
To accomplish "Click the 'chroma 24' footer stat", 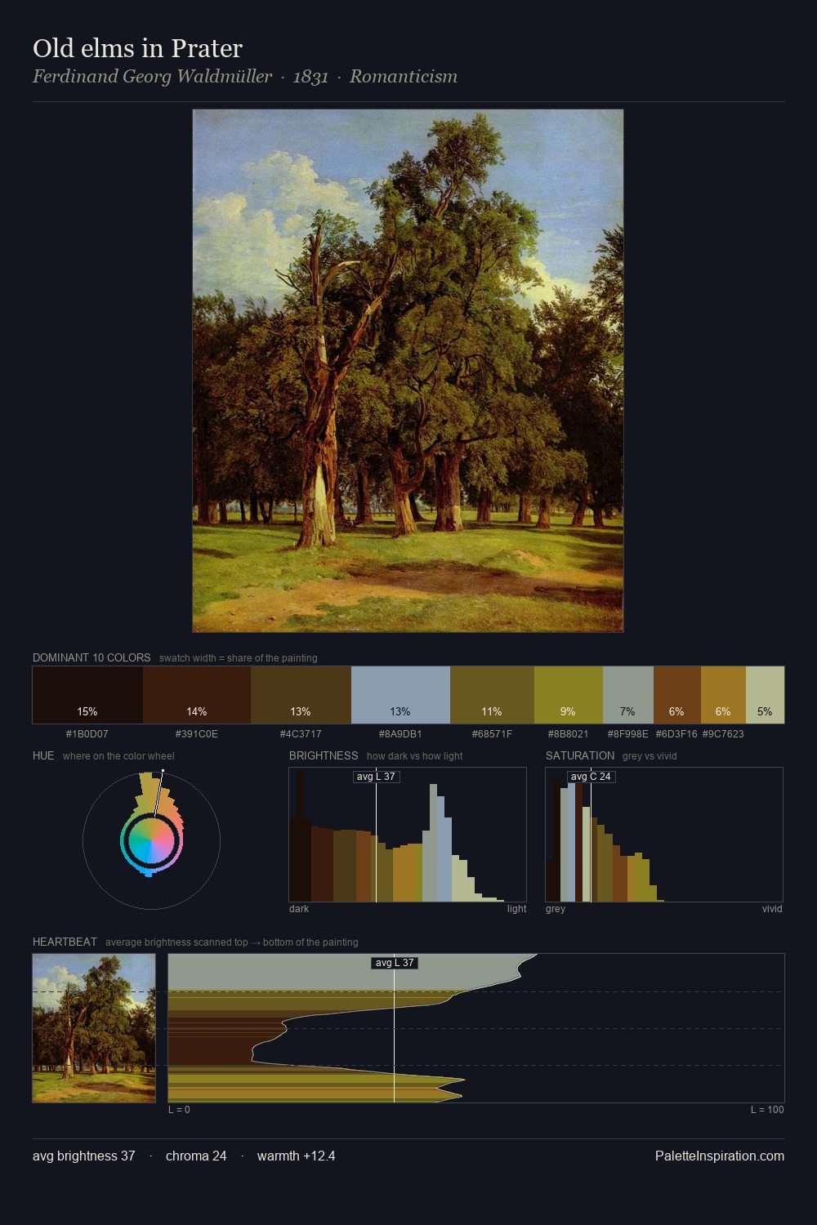I will coord(196,1156).
